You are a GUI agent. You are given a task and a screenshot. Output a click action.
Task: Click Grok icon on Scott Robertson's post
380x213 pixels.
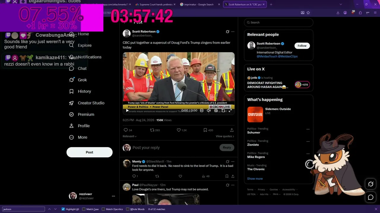[x=227, y=32]
